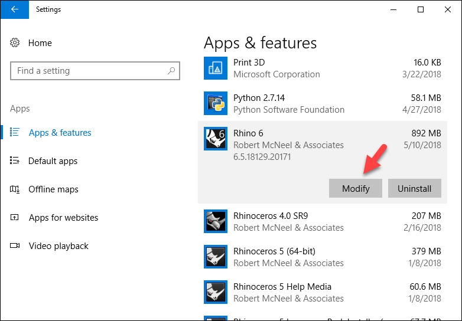Image resolution: width=462 pixels, height=321 pixels.
Task: Click the Rhino 6 app icon
Action: click(x=216, y=139)
